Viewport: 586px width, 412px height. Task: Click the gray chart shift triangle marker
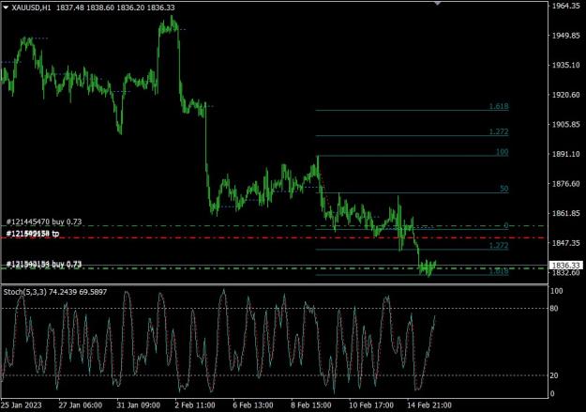tap(437, 4)
